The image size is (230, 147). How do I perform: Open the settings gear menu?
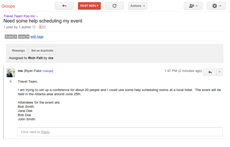pyautogui.click(x=216, y=6)
